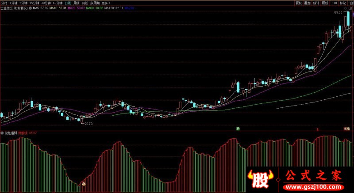Click the stock title 士兰微(日线 前复权)
The image size is (354, 193).
click(x=14, y=8)
